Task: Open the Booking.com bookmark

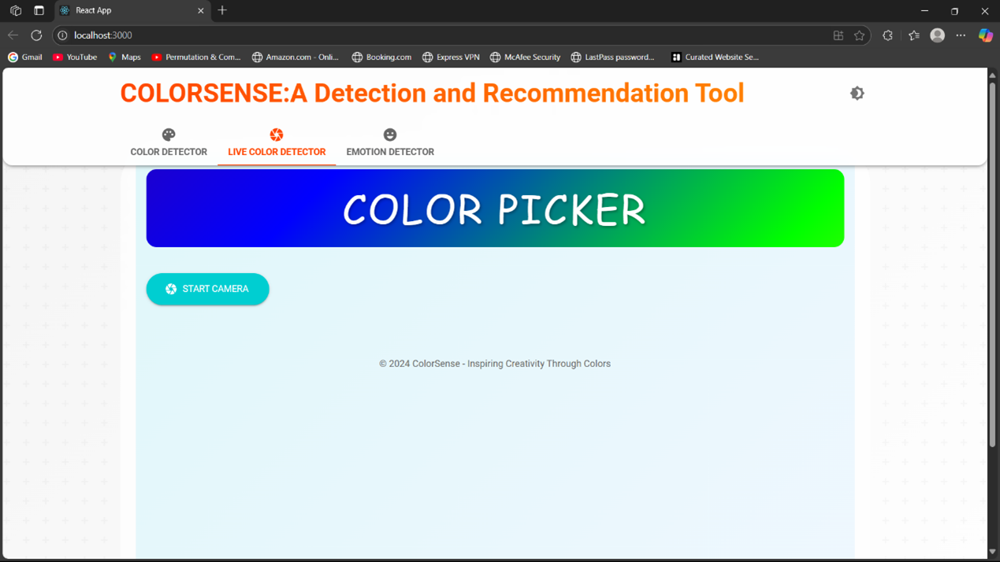Action: click(x=381, y=57)
